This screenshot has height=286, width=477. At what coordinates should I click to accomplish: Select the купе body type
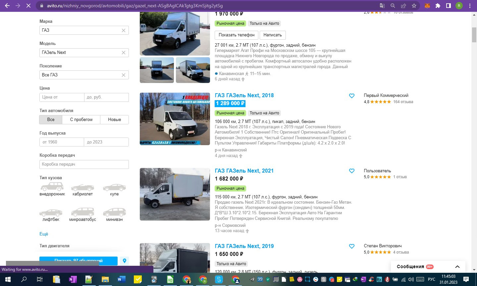tap(114, 190)
